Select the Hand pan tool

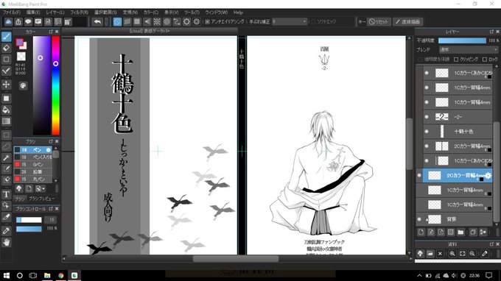point(6,243)
